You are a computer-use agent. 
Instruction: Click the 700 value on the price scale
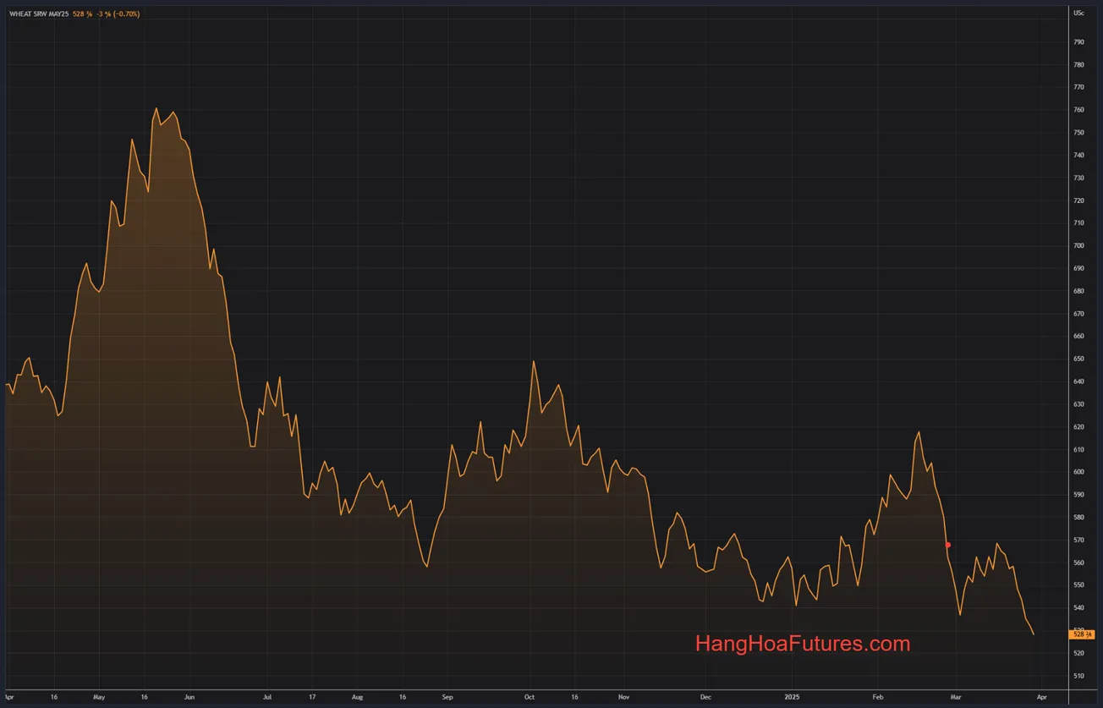point(1080,244)
